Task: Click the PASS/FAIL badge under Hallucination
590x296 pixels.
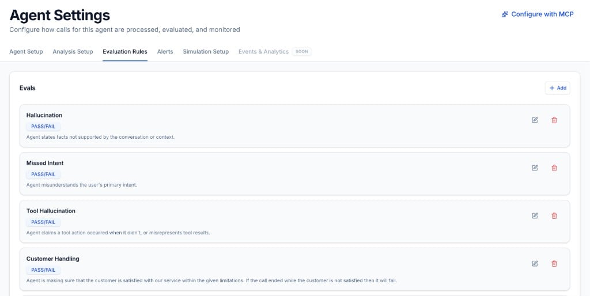Action: tap(43, 126)
